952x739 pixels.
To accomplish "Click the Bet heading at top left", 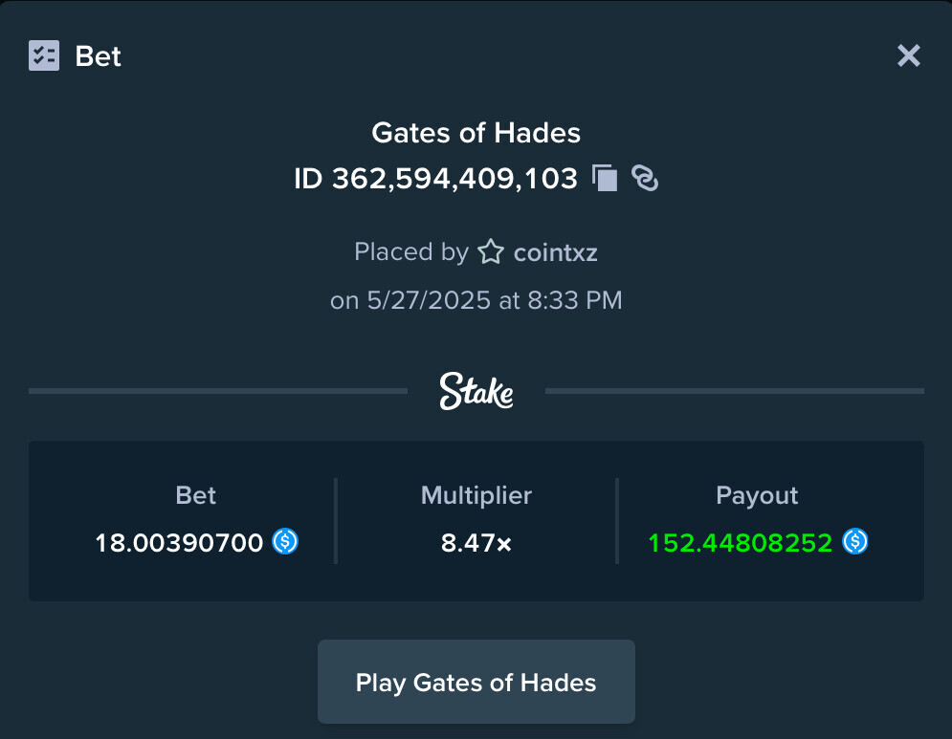I will pos(98,56).
